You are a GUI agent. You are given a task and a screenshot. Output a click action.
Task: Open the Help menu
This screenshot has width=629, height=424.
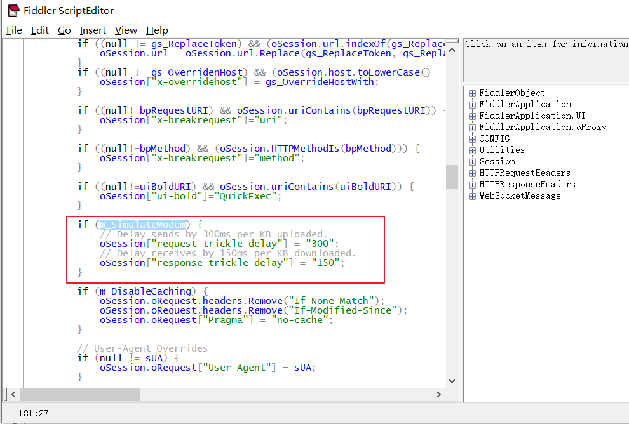pos(157,30)
